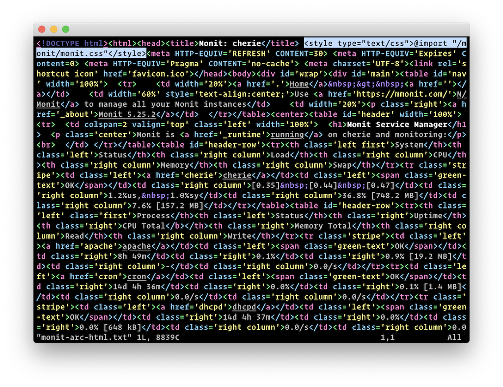Click the "[0.35]" load value
The image size is (503, 387).
266,185
